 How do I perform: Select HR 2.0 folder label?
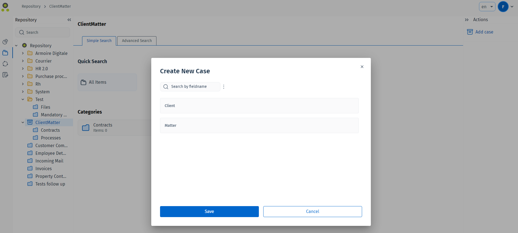pos(41,69)
